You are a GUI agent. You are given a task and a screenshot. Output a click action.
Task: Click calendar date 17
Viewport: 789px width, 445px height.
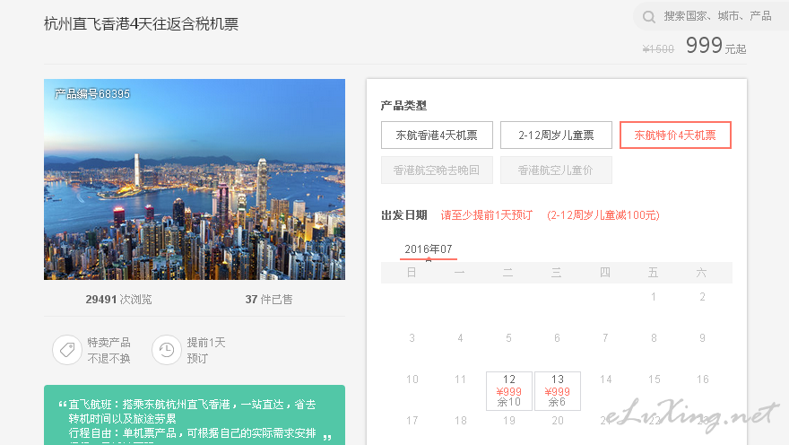tap(412, 421)
